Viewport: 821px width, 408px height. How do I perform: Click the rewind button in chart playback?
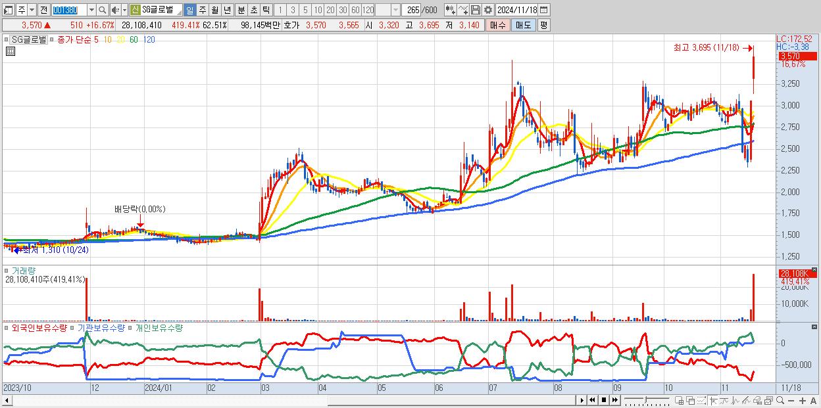point(592,400)
